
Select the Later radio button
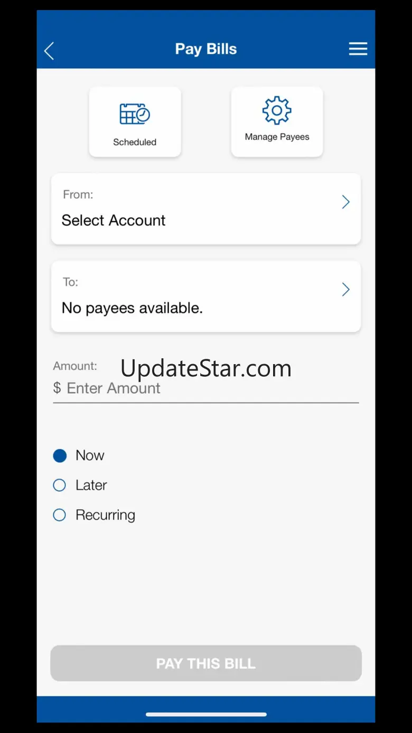[60, 485]
